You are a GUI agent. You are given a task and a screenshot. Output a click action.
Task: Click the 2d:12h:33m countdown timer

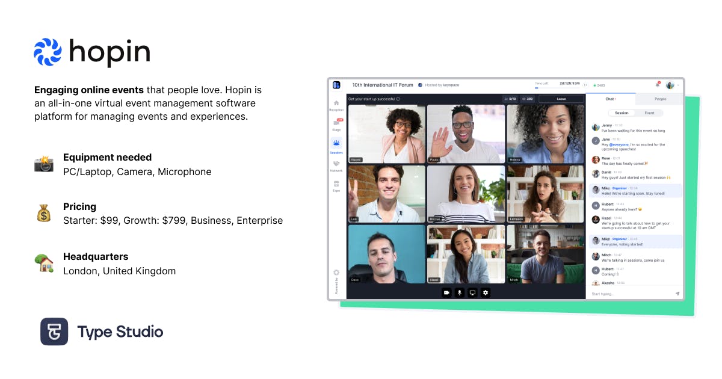[569, 83]
